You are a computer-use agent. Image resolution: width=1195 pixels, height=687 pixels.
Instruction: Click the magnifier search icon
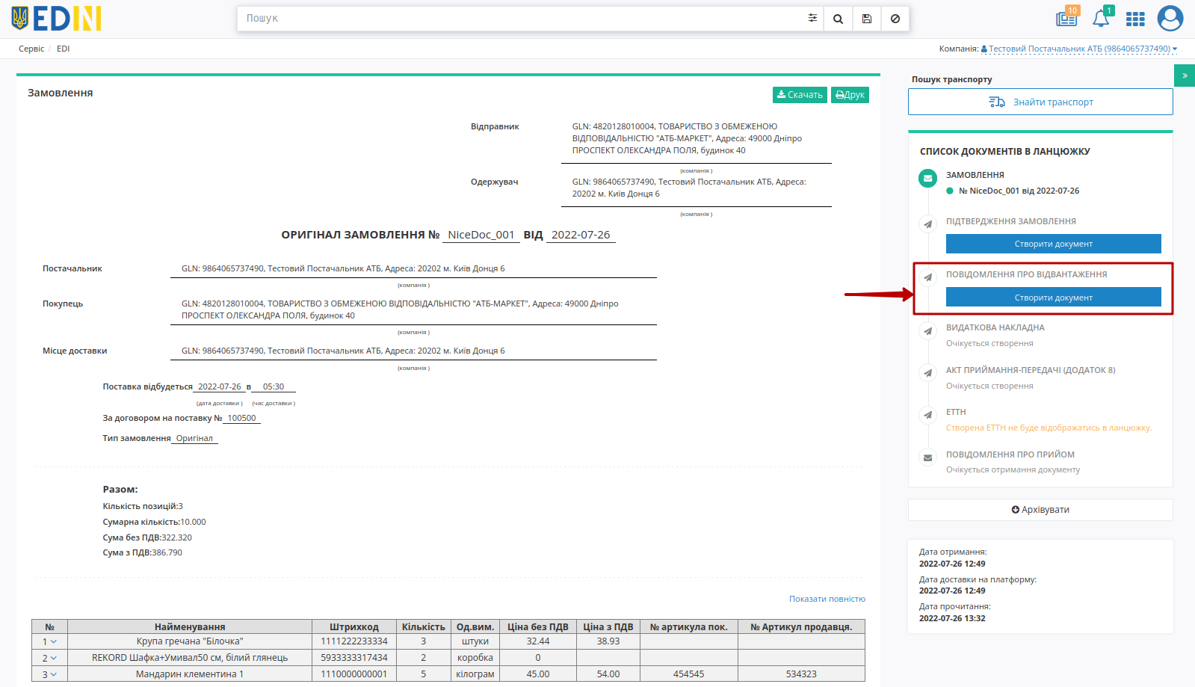pos(838,19)
